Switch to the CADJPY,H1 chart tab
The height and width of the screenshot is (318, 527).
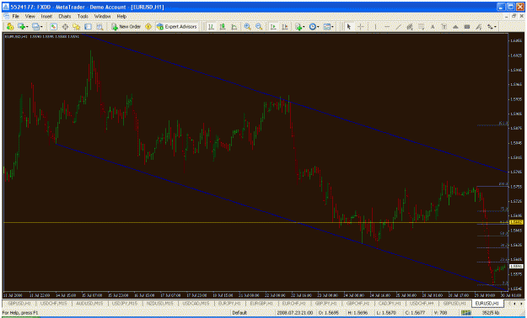tap(390, 303)
